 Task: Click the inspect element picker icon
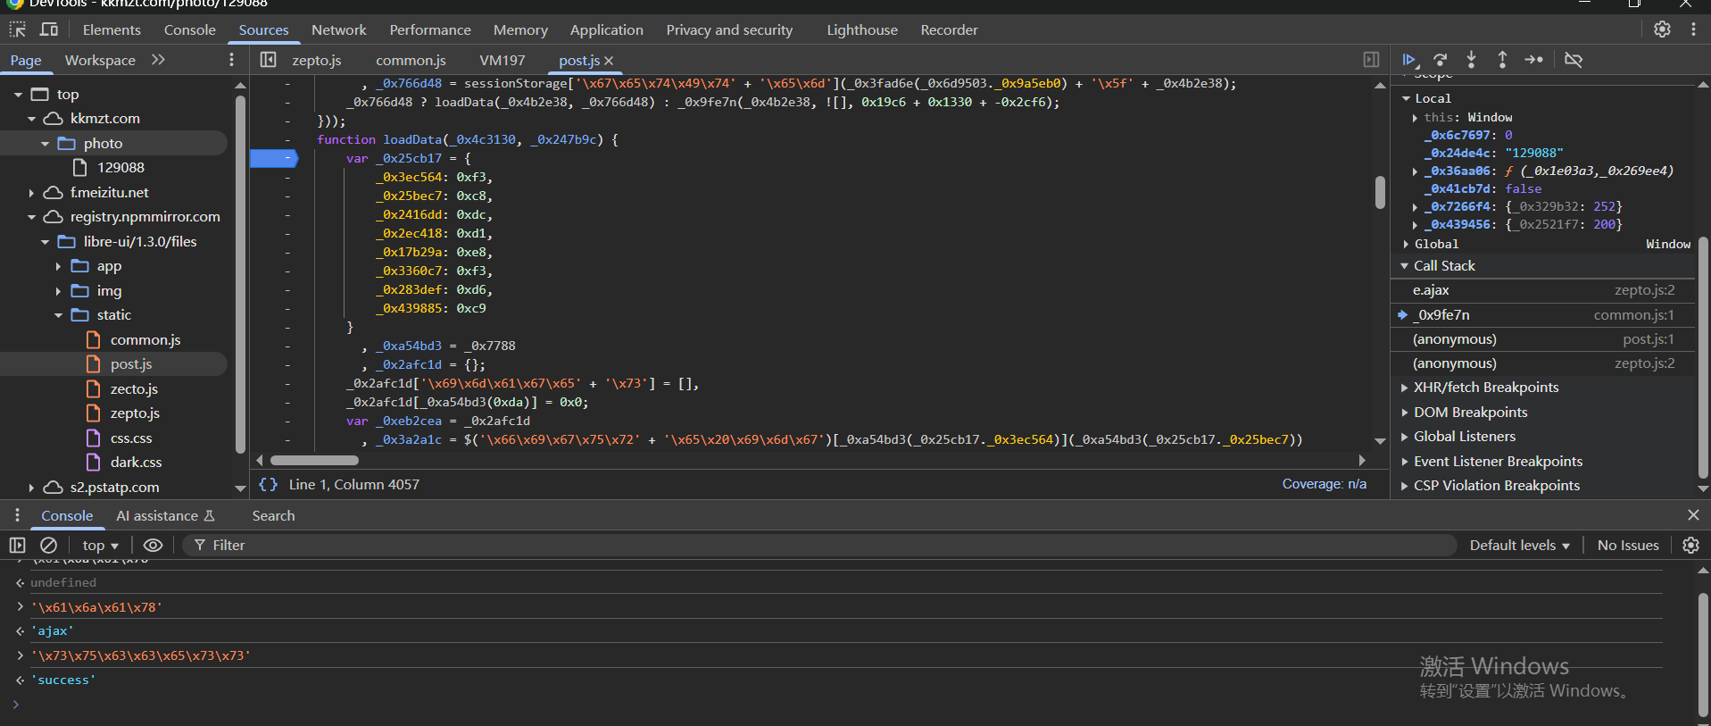(17, 29)
